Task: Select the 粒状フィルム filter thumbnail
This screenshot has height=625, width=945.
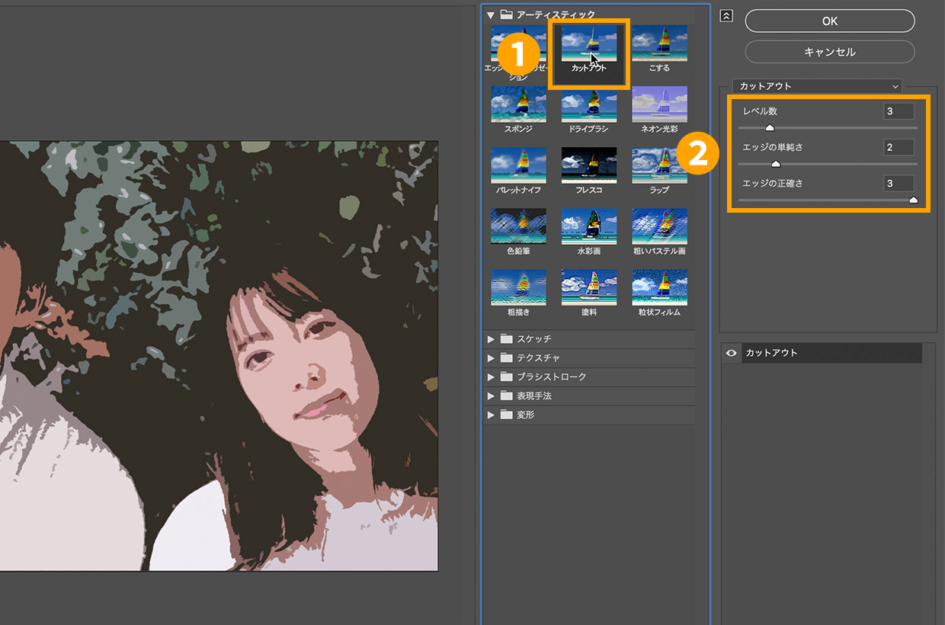Action: tap(659, 287)
